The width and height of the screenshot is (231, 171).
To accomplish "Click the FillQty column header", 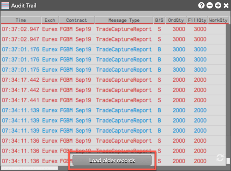I will point(197,20).
